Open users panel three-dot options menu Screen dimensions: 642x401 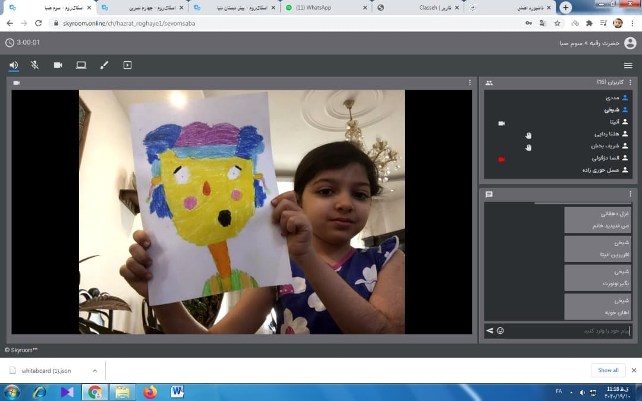[x=630, y=83]
